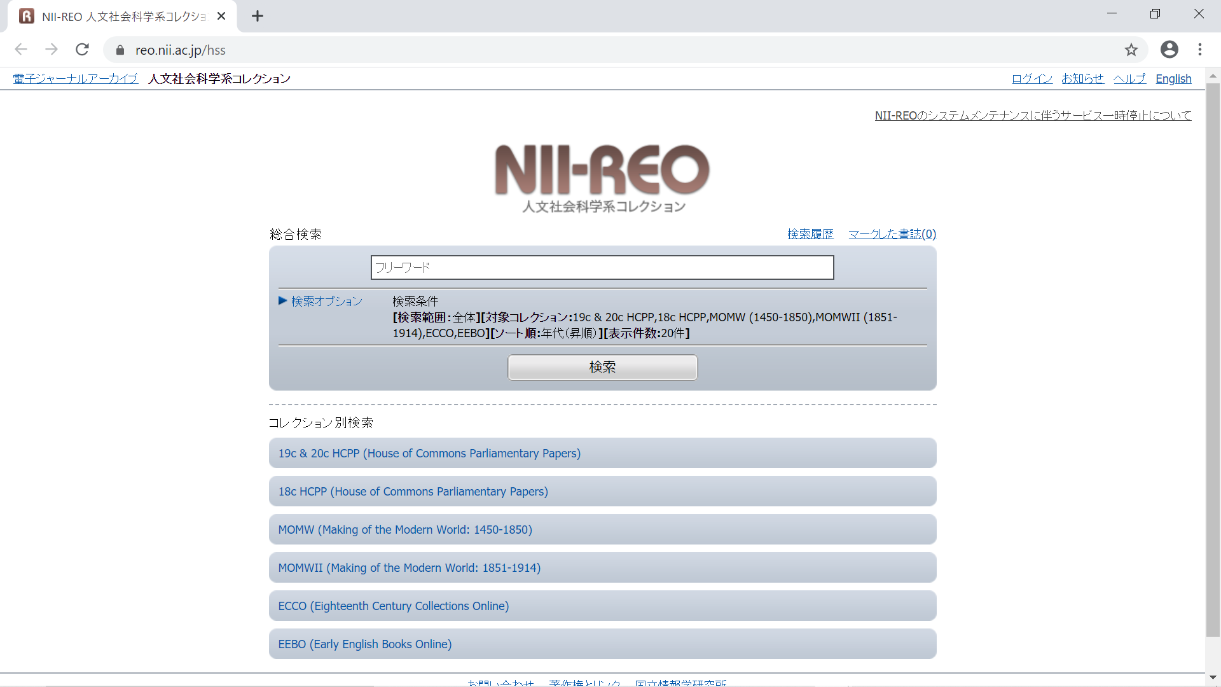Image resolution: width=1221 pixels, height=687 pixels.
Task: Open ECCO Eighteenth Century Collections Online
Action: click(602, 606)
